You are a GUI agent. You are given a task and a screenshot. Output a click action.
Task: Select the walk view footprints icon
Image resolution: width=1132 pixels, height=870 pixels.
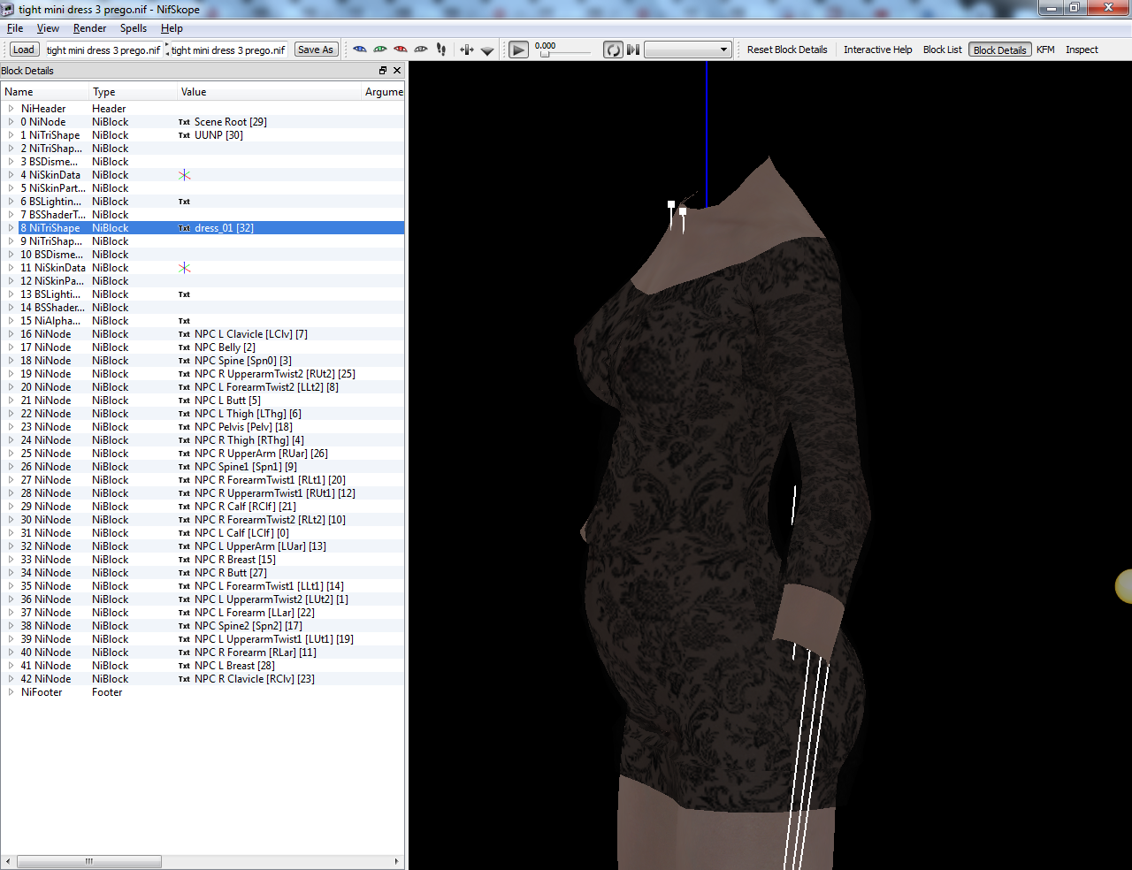[x=441, y=50]
